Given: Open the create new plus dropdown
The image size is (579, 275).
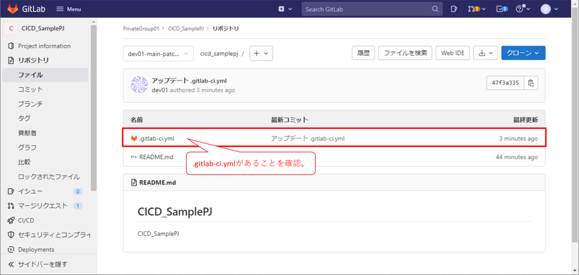Looking at the screenshot, I should [285, 9].
